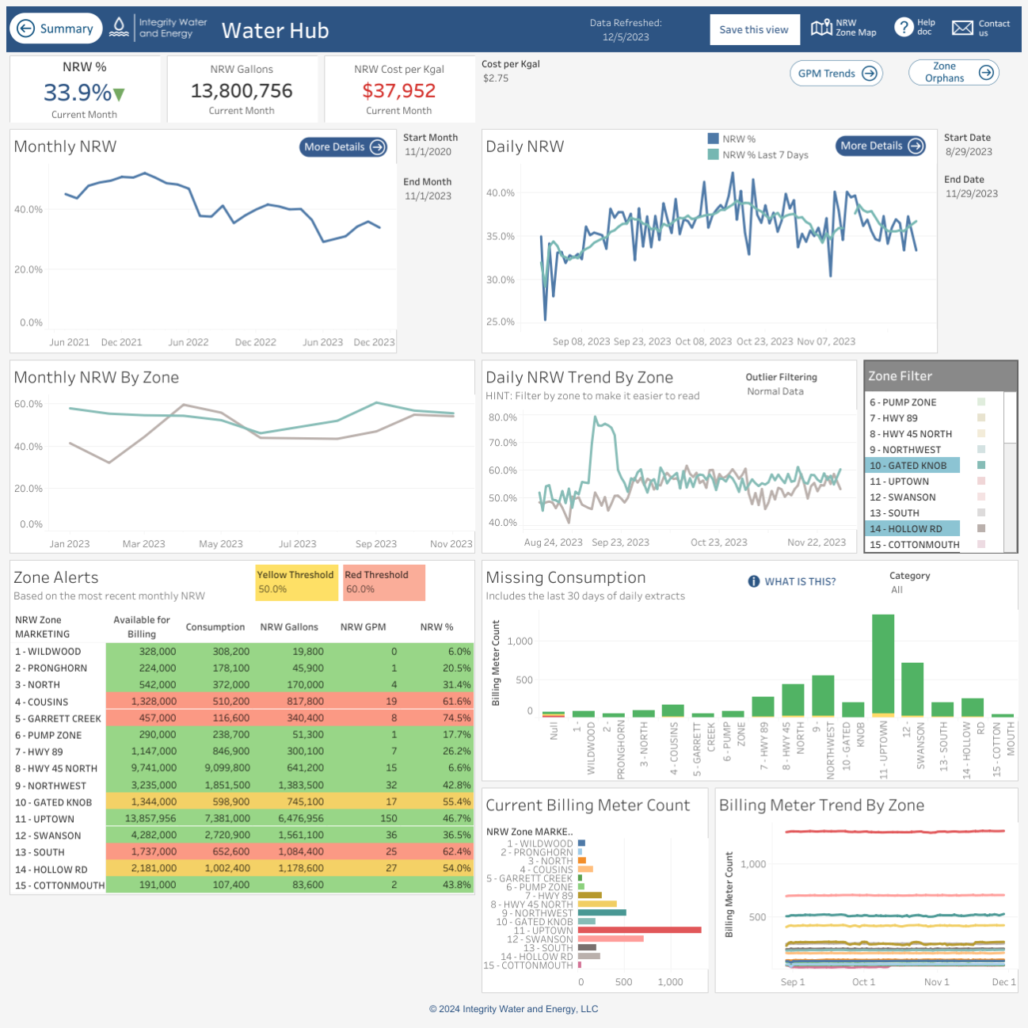The height and width of the screenshot is (1028, 1028).
Task: Open the Category dropdown set to All
Action: point(897,590)
